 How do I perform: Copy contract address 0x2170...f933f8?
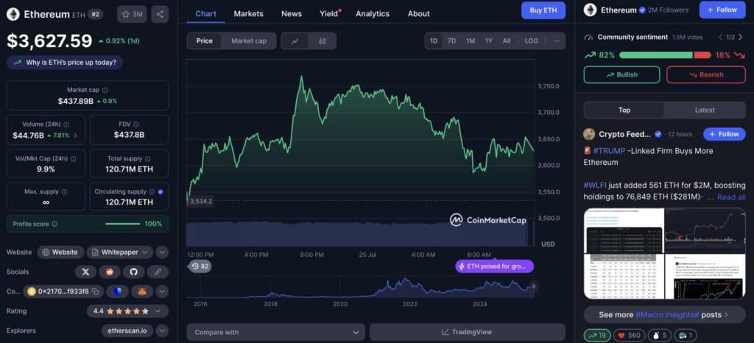click(95, 291)
